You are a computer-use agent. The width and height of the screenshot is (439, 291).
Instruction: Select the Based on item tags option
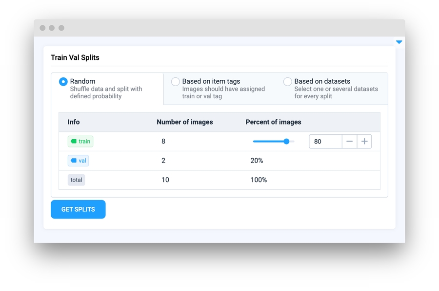pos(175,82)
